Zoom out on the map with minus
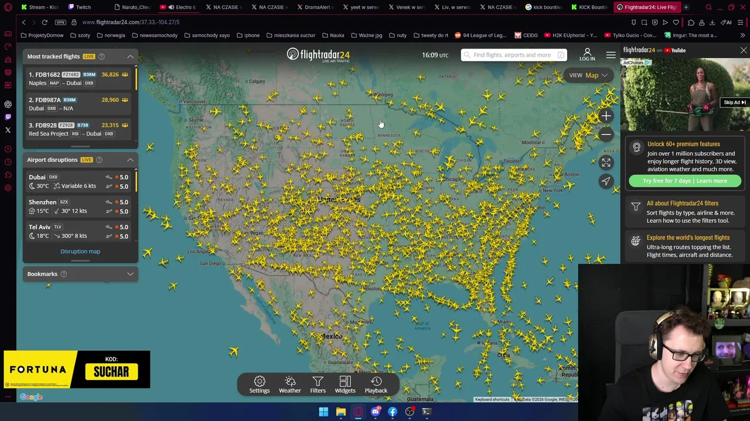The height and width of the screenshot is (421, 750). click(x=606, y=134)
